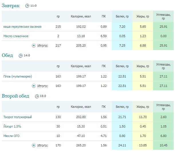
Task: Click the Завтрак meal heading
Action: pos(11,6)
